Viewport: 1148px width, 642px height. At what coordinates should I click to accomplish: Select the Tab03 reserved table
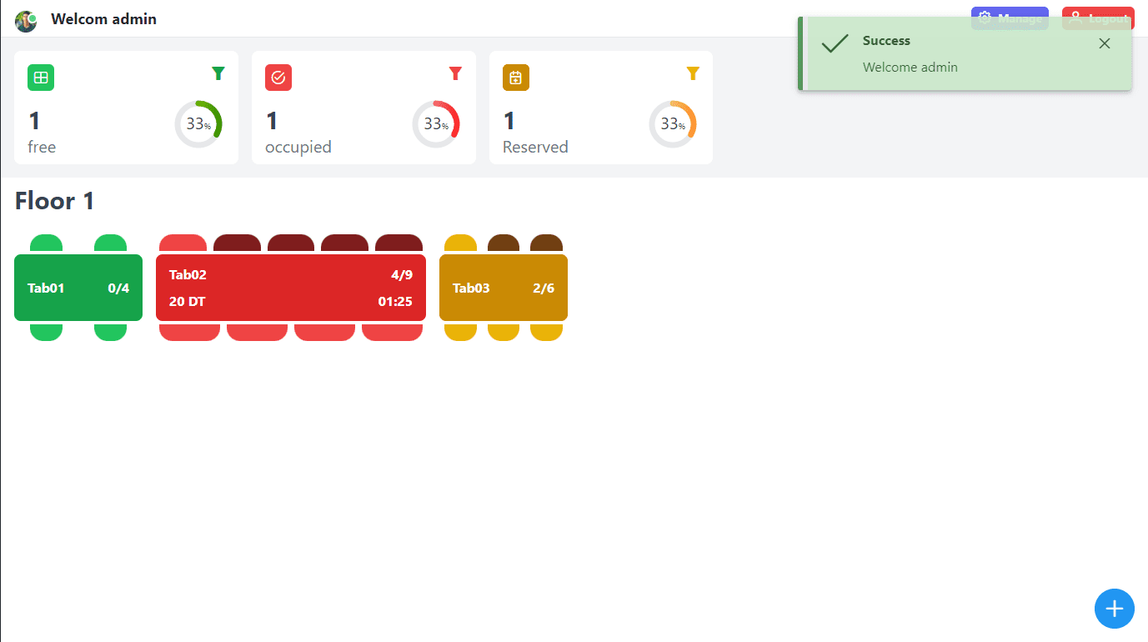pos(504,288)
